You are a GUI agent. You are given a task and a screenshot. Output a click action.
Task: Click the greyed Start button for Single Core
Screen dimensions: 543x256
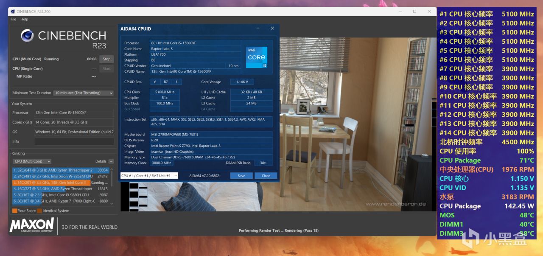tap(106, 68)
